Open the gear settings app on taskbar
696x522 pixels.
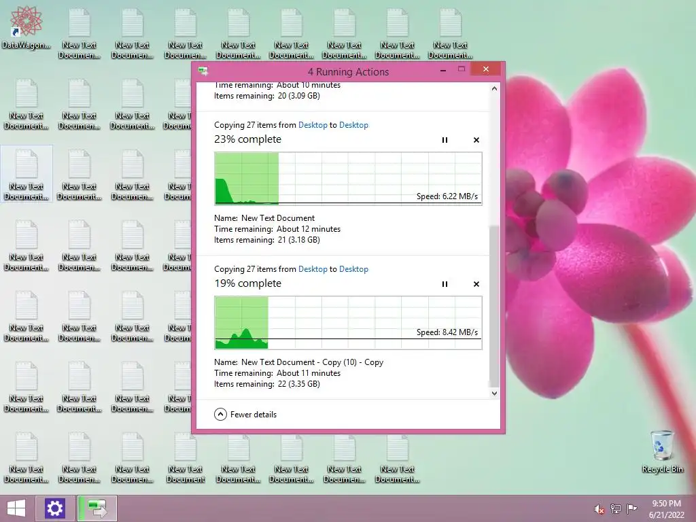(x=54, y=508)
